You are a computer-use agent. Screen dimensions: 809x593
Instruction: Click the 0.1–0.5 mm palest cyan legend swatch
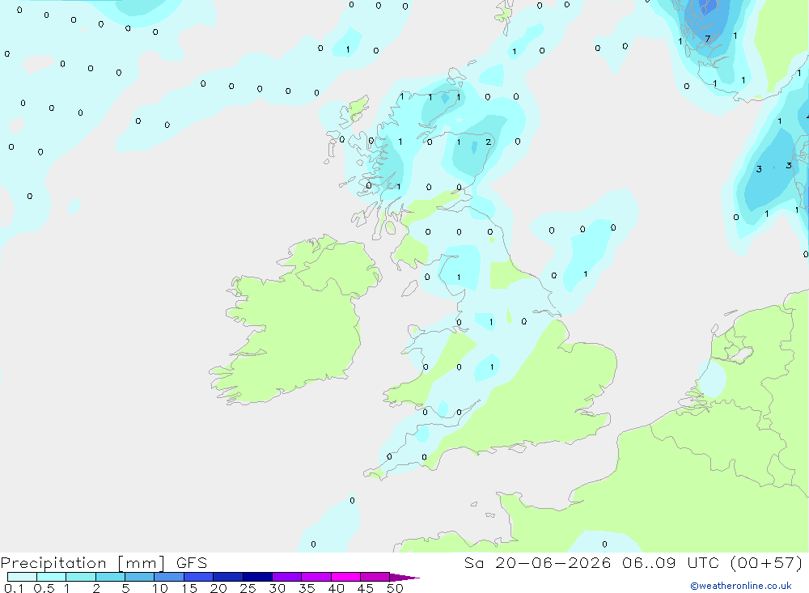pos(22,577)
